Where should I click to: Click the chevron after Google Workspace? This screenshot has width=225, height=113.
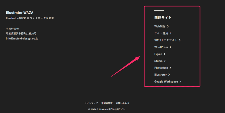tap(180, 82)
